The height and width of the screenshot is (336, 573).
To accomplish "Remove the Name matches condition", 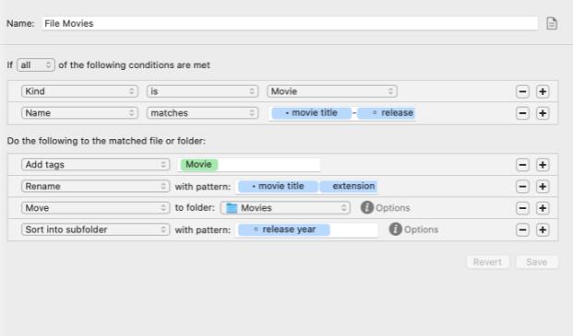I will [x=522, y=113].
